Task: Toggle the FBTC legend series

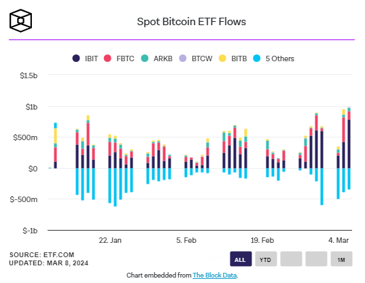Action: pos(119,59)
